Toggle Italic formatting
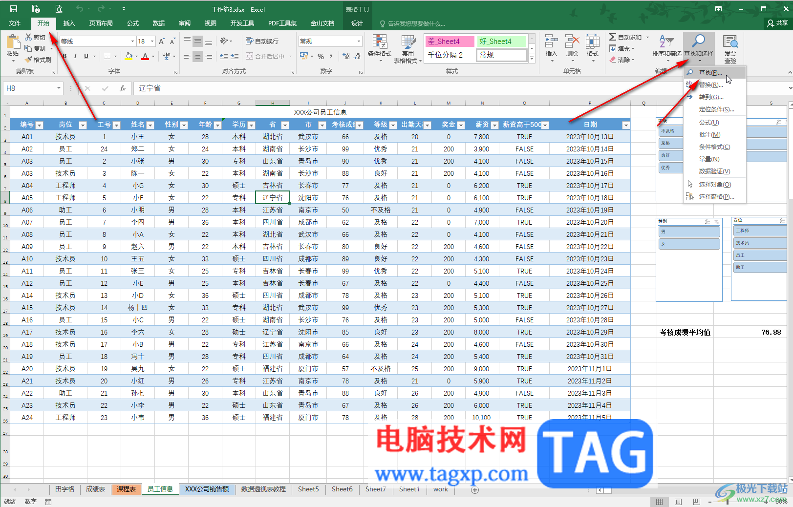This screenshot has width=793, height=507. (75, 56)
